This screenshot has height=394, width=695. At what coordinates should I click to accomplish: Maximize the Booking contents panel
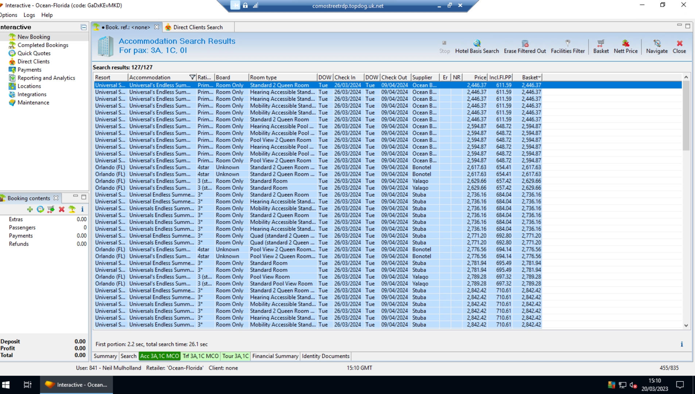click(x=84, y=197)
